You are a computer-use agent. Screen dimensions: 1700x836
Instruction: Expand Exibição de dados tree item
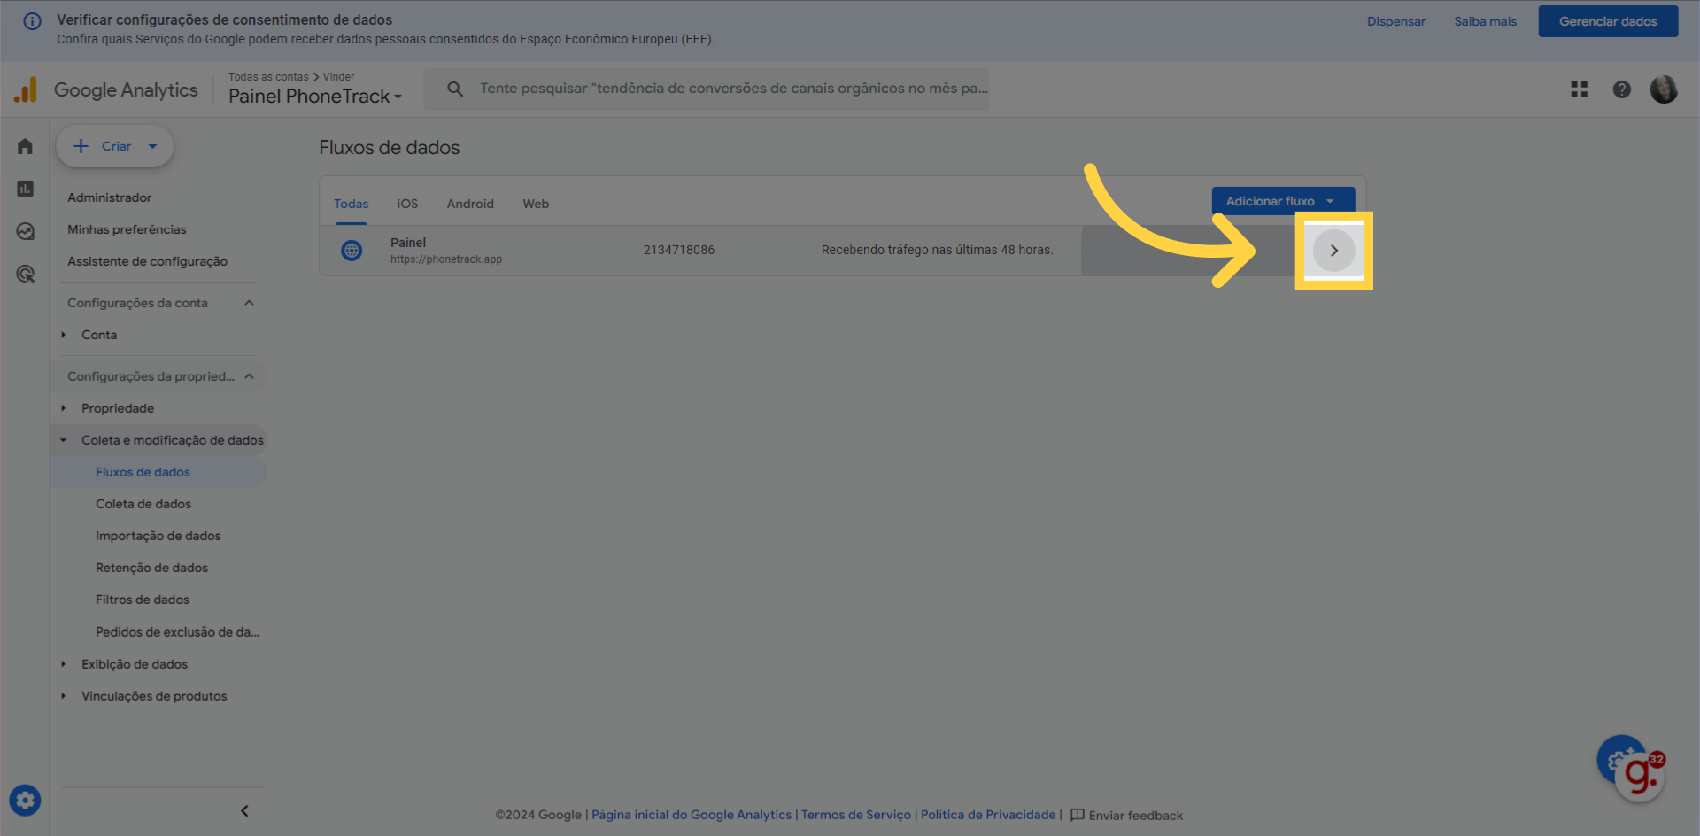click(x=63, y=664)
